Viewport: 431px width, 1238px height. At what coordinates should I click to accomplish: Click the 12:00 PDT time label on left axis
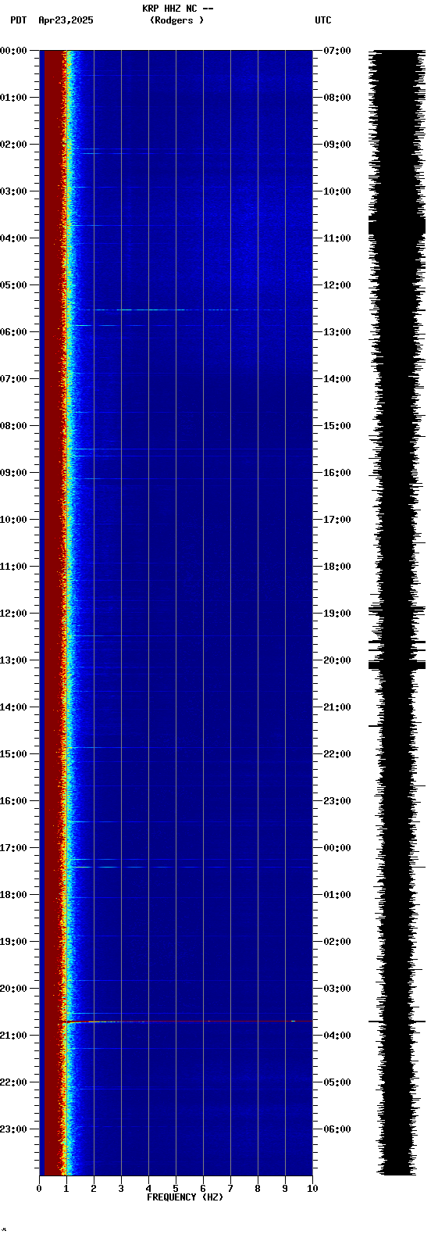pyautogui.click(x=13, y=614)
